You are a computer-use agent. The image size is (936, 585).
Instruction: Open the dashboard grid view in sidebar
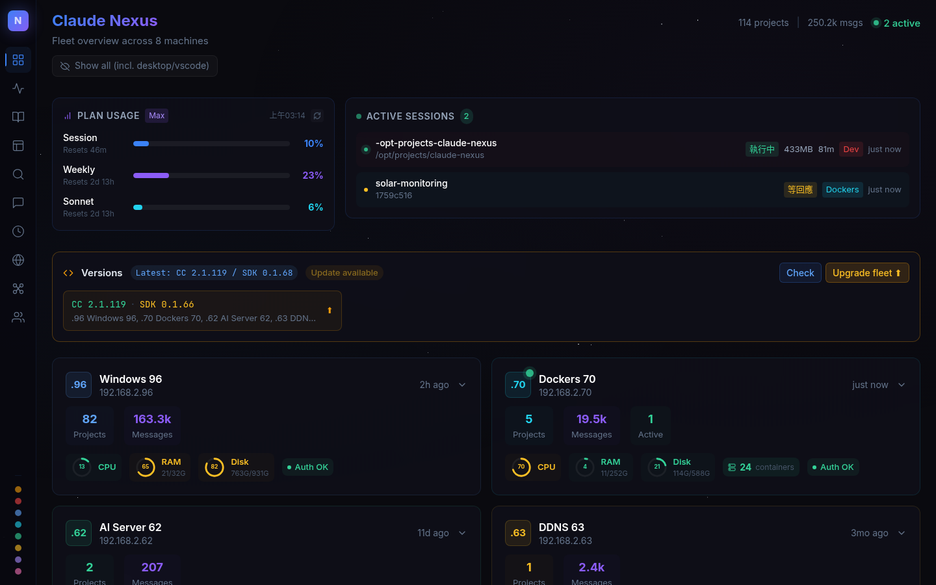pos(18,60)
